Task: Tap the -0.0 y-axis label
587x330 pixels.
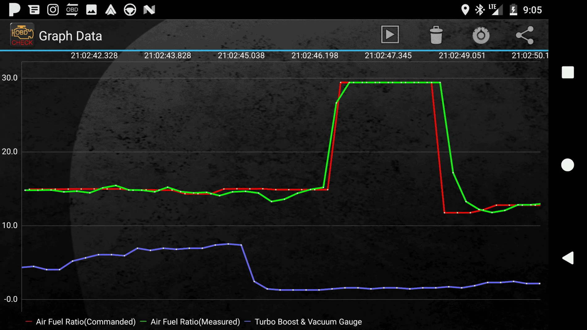Action: (x=11, y=299)
